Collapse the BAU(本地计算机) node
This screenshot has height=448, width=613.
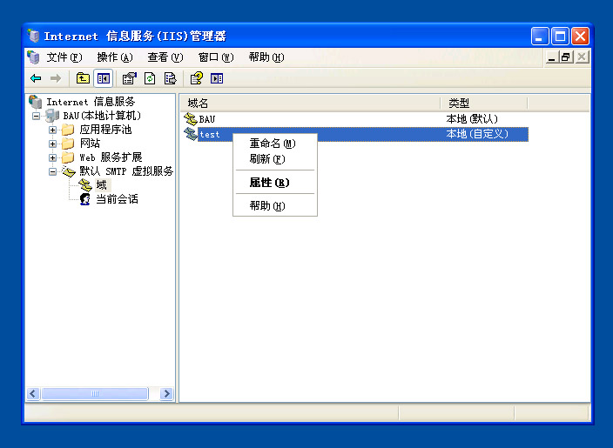[36, 116]
